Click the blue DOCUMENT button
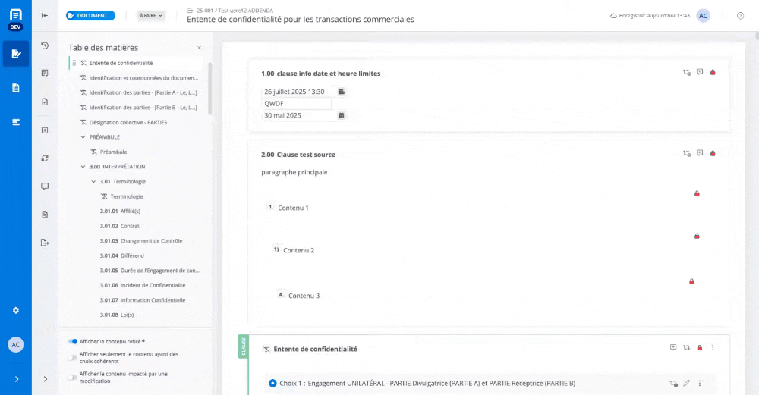The height and width of the screenshot is (395, 759). (x=90, y=15)
